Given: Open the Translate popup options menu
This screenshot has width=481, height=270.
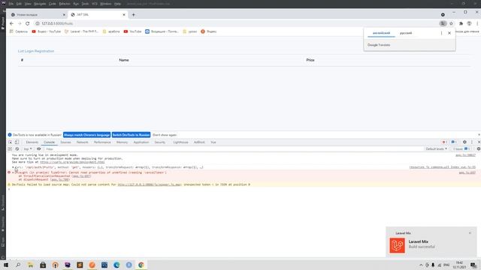Looking at the screenshot, I should point(441,33).
